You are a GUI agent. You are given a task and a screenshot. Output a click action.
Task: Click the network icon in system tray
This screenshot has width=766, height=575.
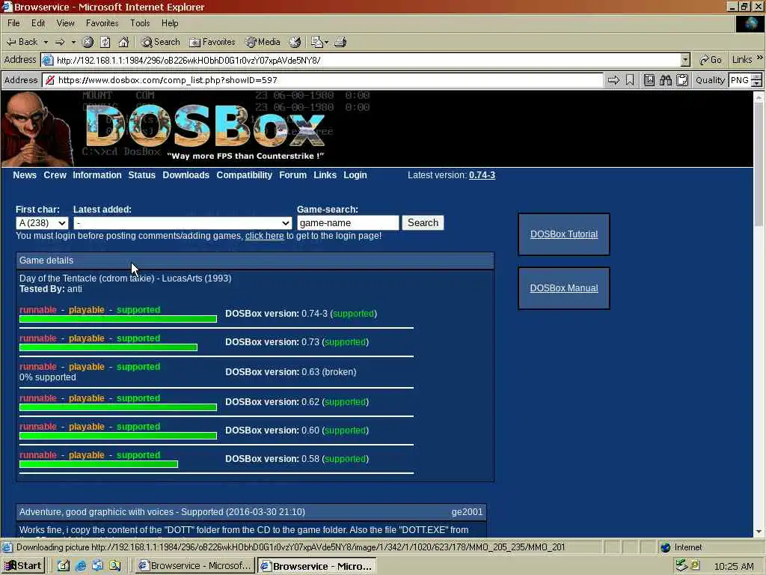681,566
